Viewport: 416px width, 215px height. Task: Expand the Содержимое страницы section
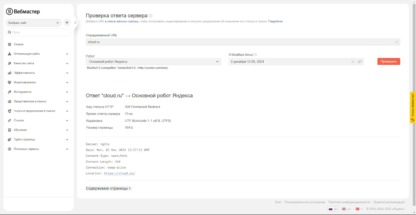pyautogui.click(x=108, y=189)
